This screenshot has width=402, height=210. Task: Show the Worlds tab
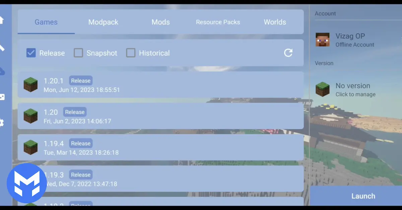tap(275, 22)
